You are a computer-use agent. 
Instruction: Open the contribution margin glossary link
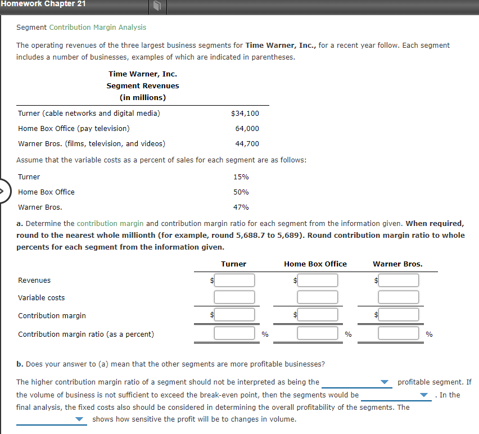[x=110, y=224]
